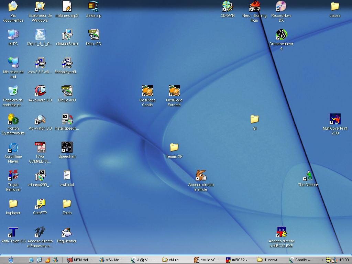Switch to the mIRC32 taskbar button
352x264 pixels.
(x=238, y=260)
